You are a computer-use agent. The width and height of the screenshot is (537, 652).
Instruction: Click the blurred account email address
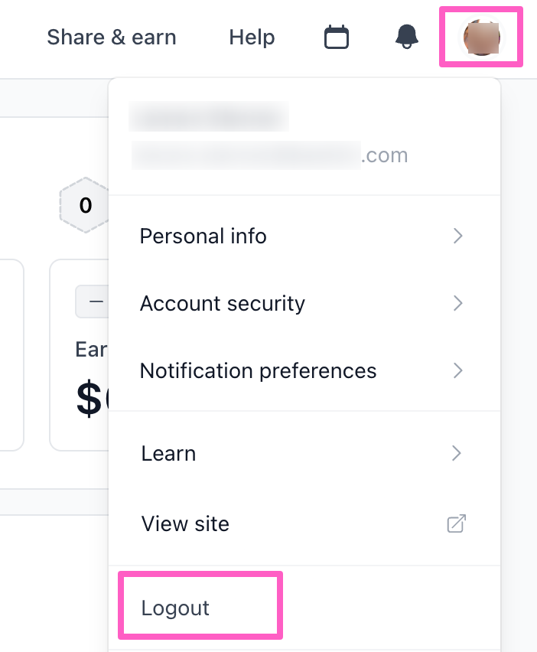click(x=269, y=155)
